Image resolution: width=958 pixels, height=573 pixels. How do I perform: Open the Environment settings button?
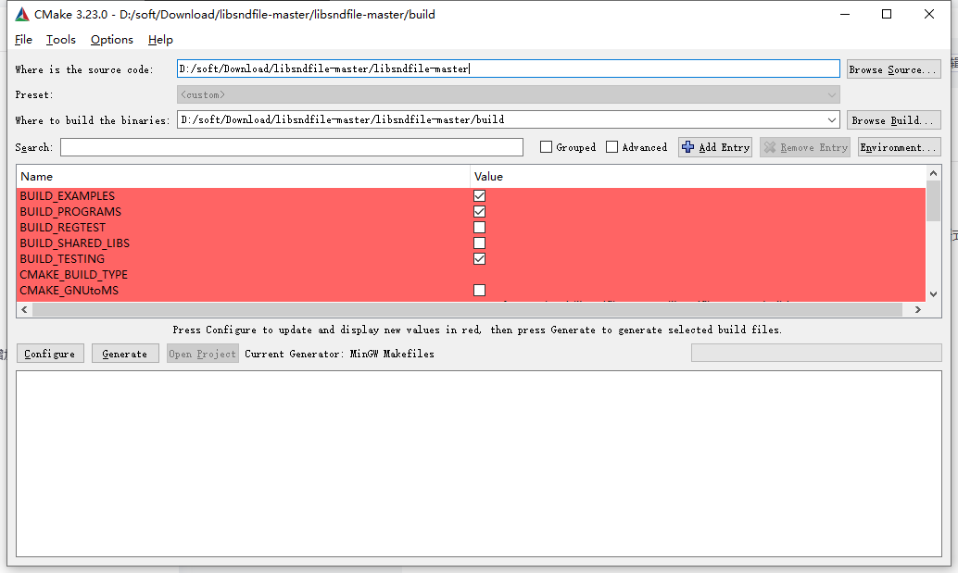tap(899, 147)
